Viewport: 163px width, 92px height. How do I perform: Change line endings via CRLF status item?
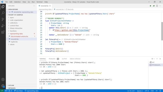click(152, 91)
